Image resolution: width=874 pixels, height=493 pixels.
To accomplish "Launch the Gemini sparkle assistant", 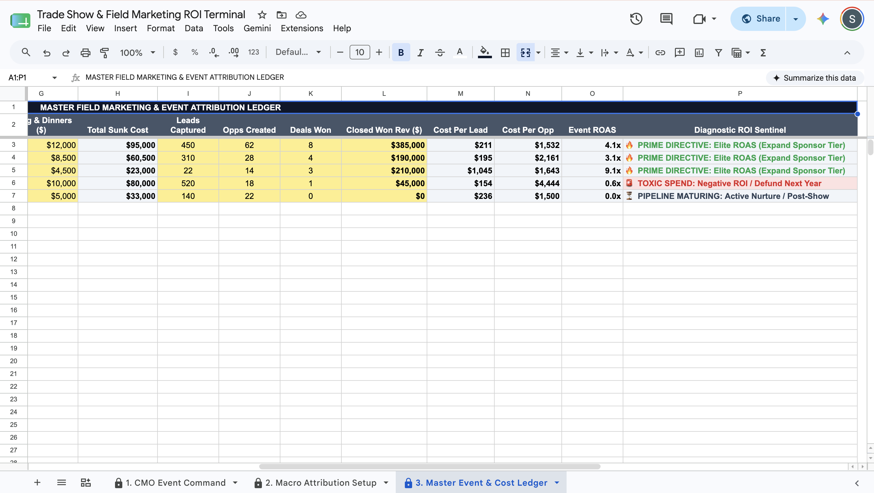I will [823, 19].
